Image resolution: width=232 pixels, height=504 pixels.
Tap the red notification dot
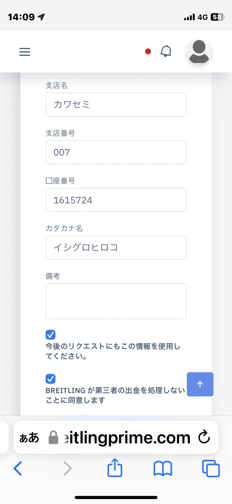coord(148,51)
